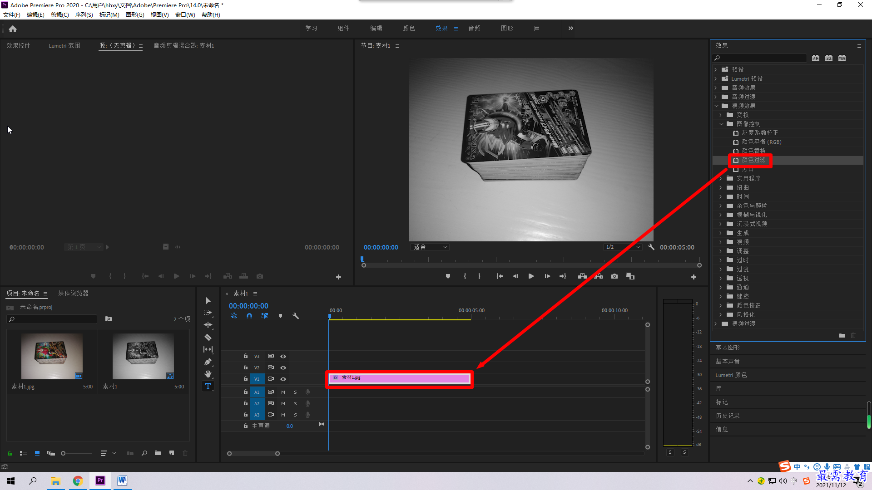Open the 历史记录 panel

click(728, 416)
